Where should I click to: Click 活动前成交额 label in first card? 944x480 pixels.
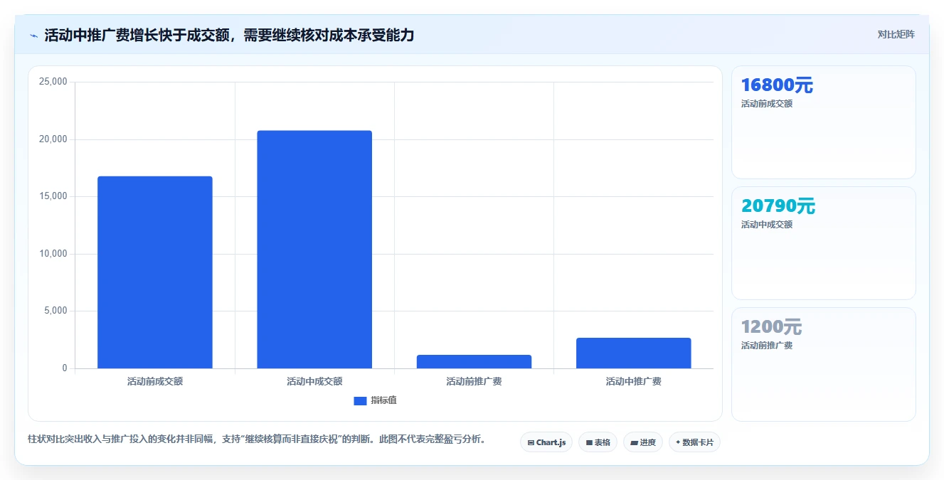(767, 104)
